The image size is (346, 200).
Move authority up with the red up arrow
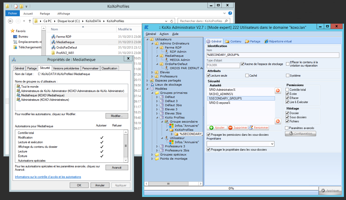[x=278, y=90]
